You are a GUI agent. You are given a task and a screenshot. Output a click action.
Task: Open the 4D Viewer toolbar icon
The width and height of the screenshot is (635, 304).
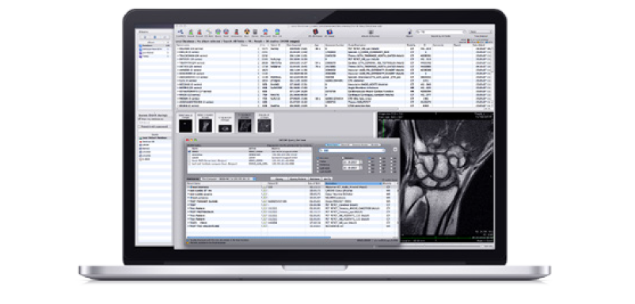coord(329,32)
